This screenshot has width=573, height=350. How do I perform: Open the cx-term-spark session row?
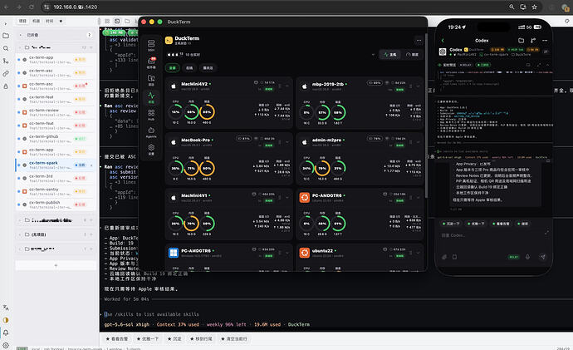click(x=55, y=165)
